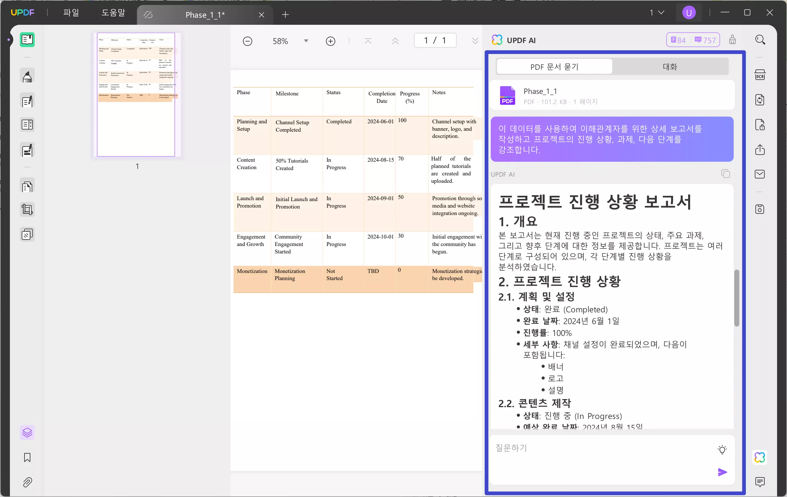Click the purple user prompt message bubble
Image resolution: width=787 pixels, height=497 pixels.
(x=612, y=139)
